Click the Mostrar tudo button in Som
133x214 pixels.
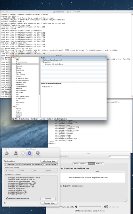pos(63,157)
